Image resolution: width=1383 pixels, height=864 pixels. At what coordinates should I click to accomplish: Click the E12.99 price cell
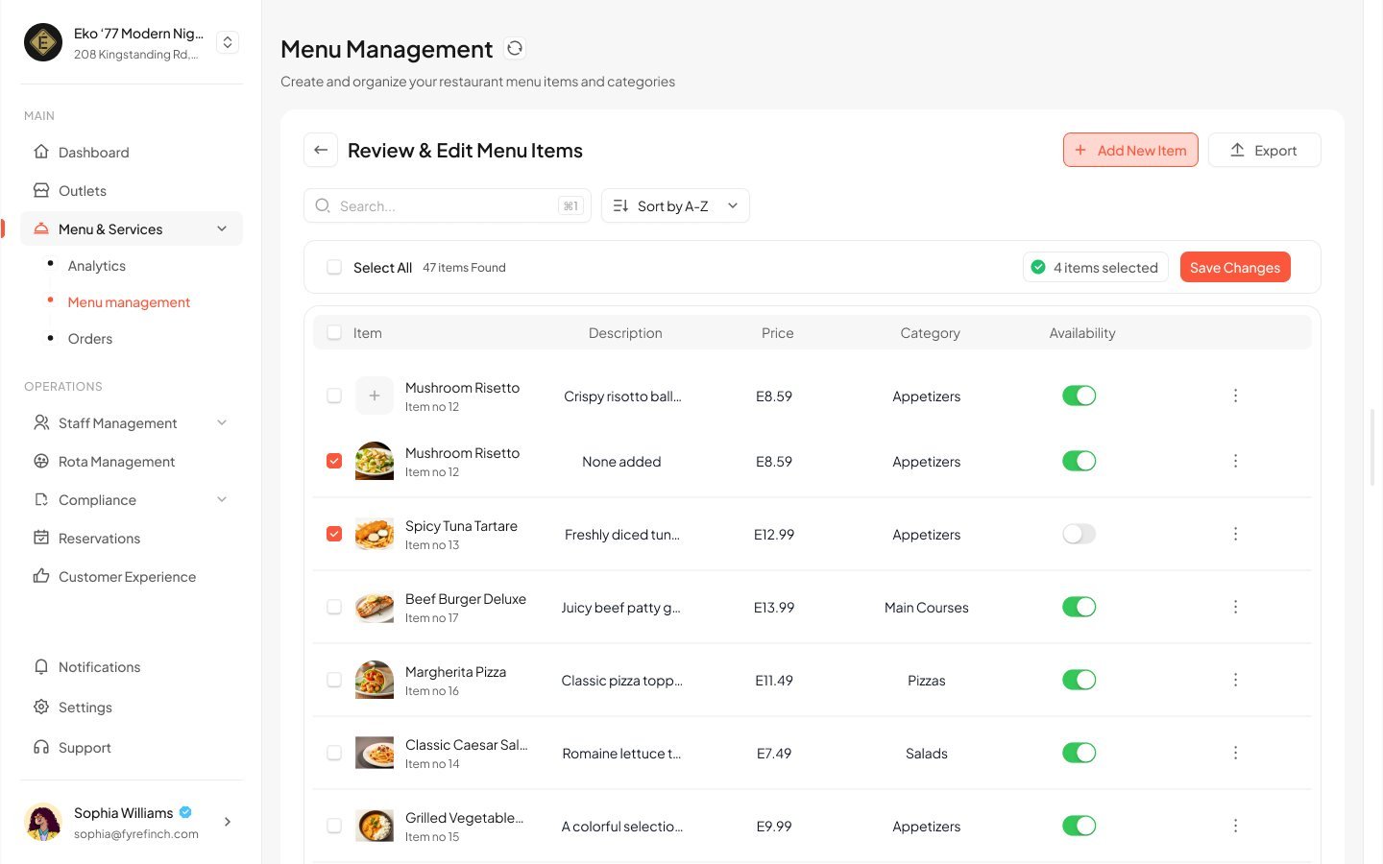[773, 534]
